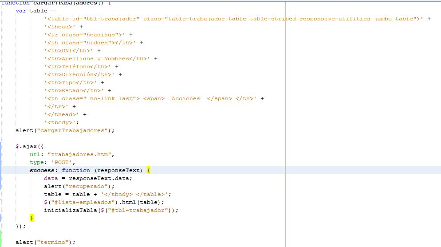Click the '</thead>' string line

click(65, 115)
